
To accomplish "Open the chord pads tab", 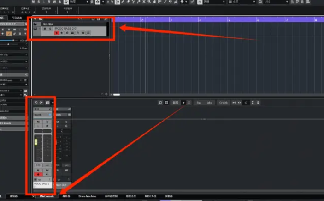I will coord(131,196).
